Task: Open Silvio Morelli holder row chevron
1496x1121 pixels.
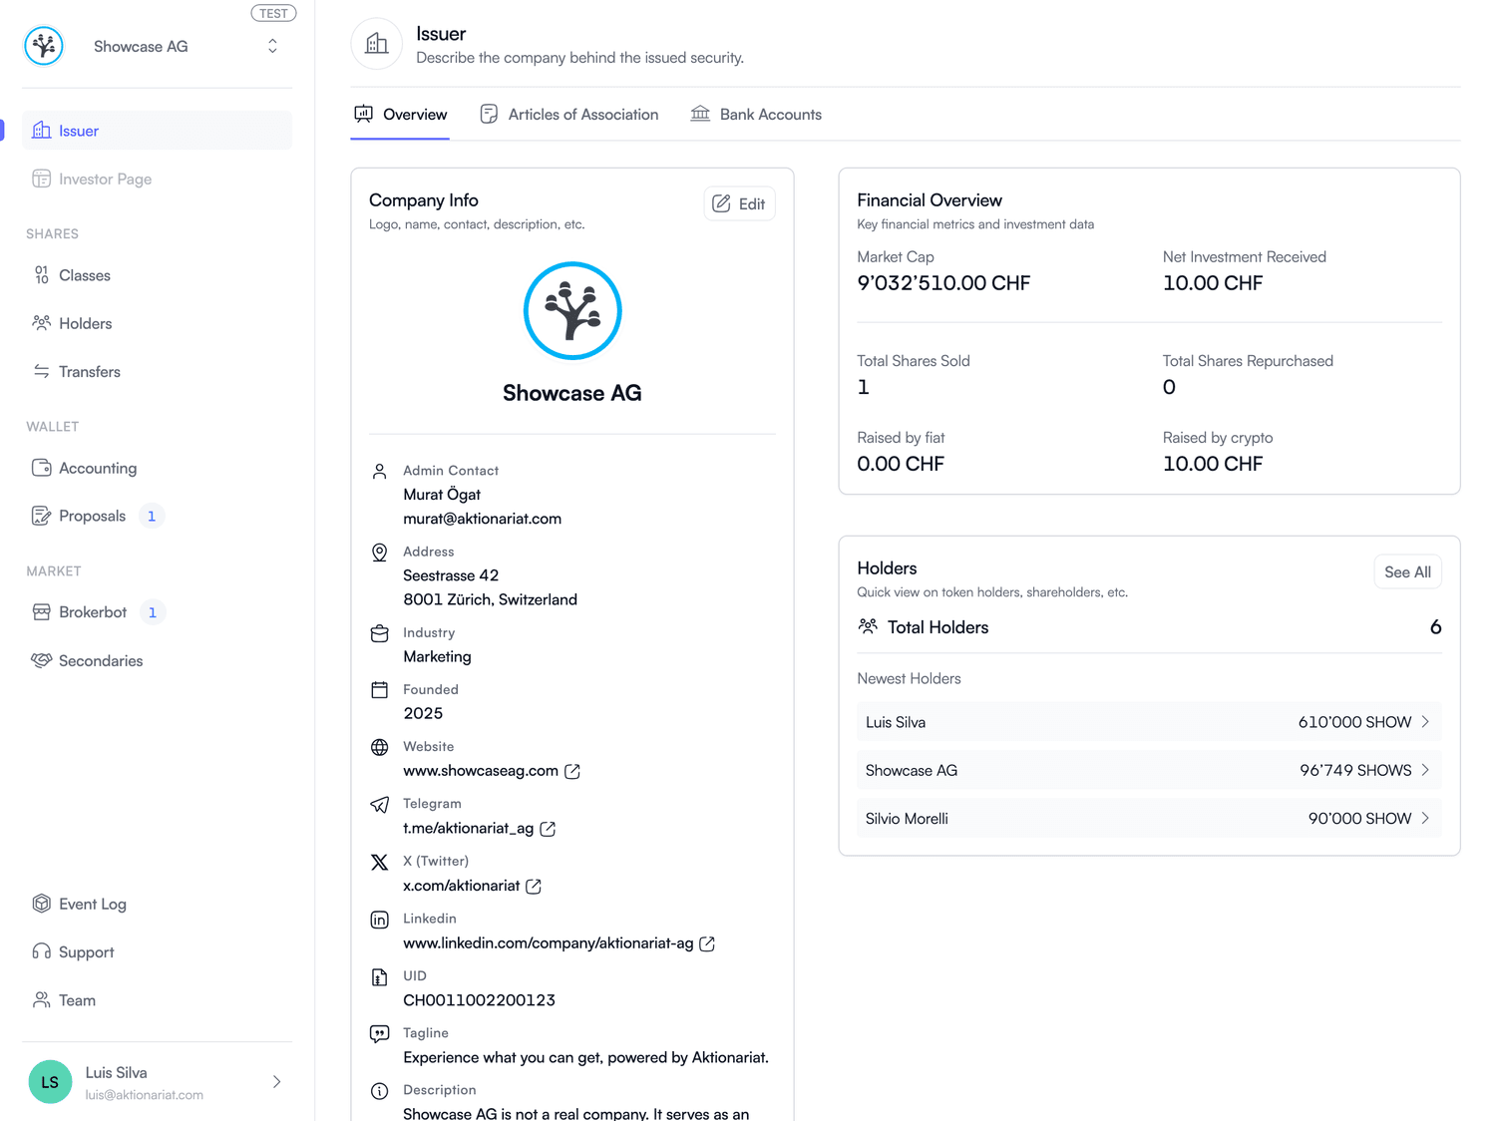Action: coord(1425,818)
